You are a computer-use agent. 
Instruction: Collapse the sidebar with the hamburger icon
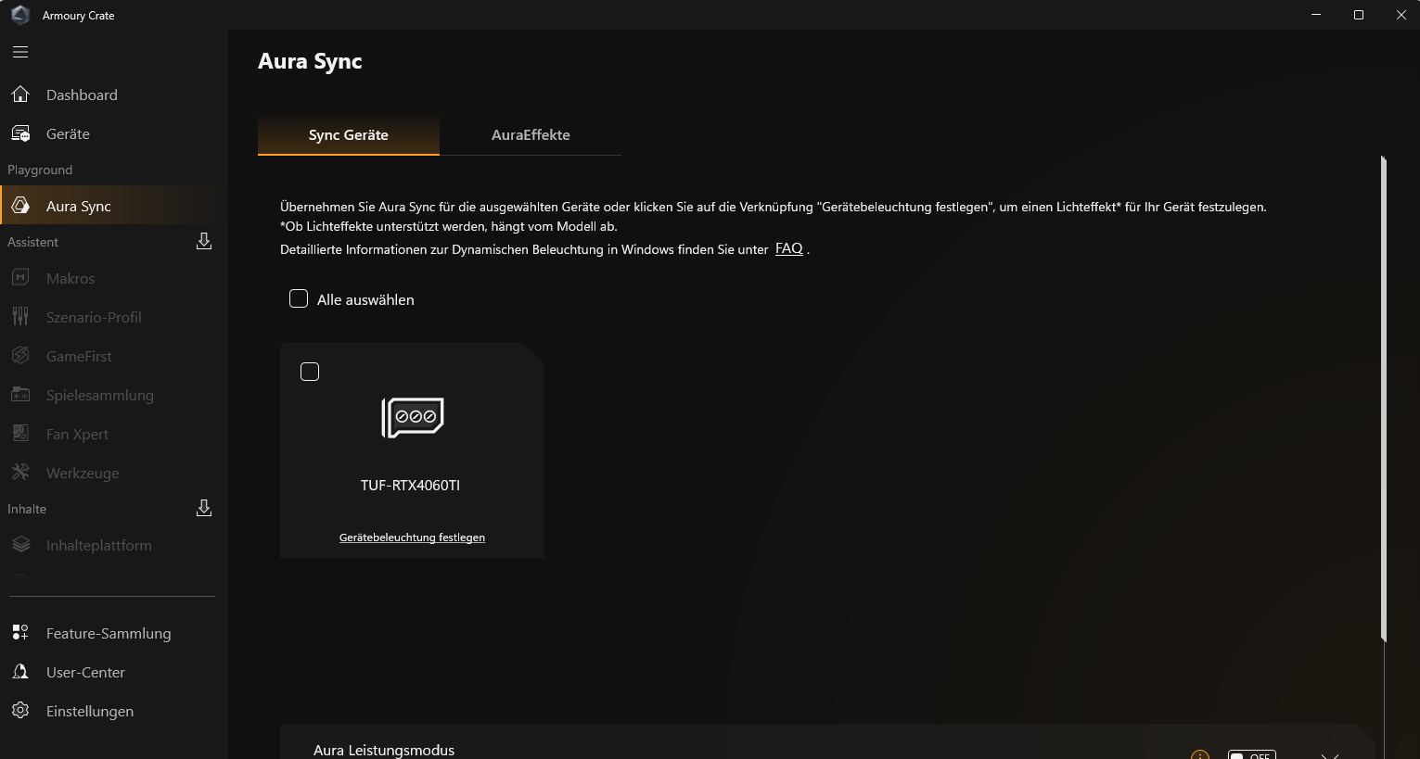click(20, 52)
